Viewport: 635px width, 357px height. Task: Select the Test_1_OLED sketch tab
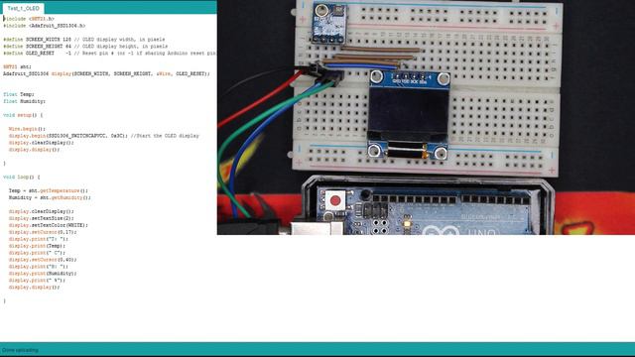pyautogui.click(x=23, y=8)
